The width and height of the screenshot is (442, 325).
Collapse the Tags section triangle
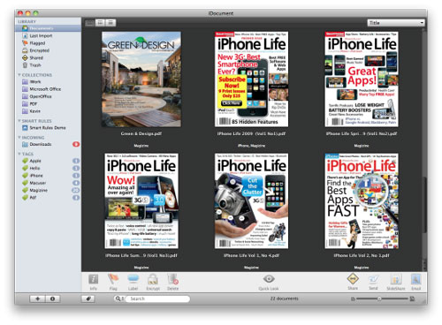click(x=19, y=154)
